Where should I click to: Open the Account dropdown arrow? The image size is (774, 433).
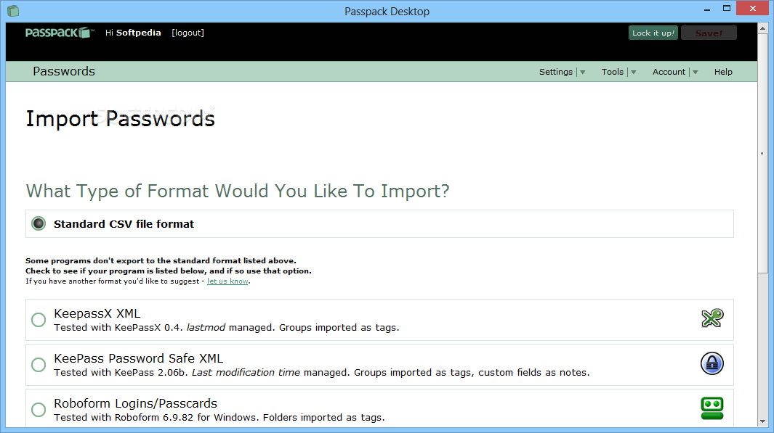[695, 73]
